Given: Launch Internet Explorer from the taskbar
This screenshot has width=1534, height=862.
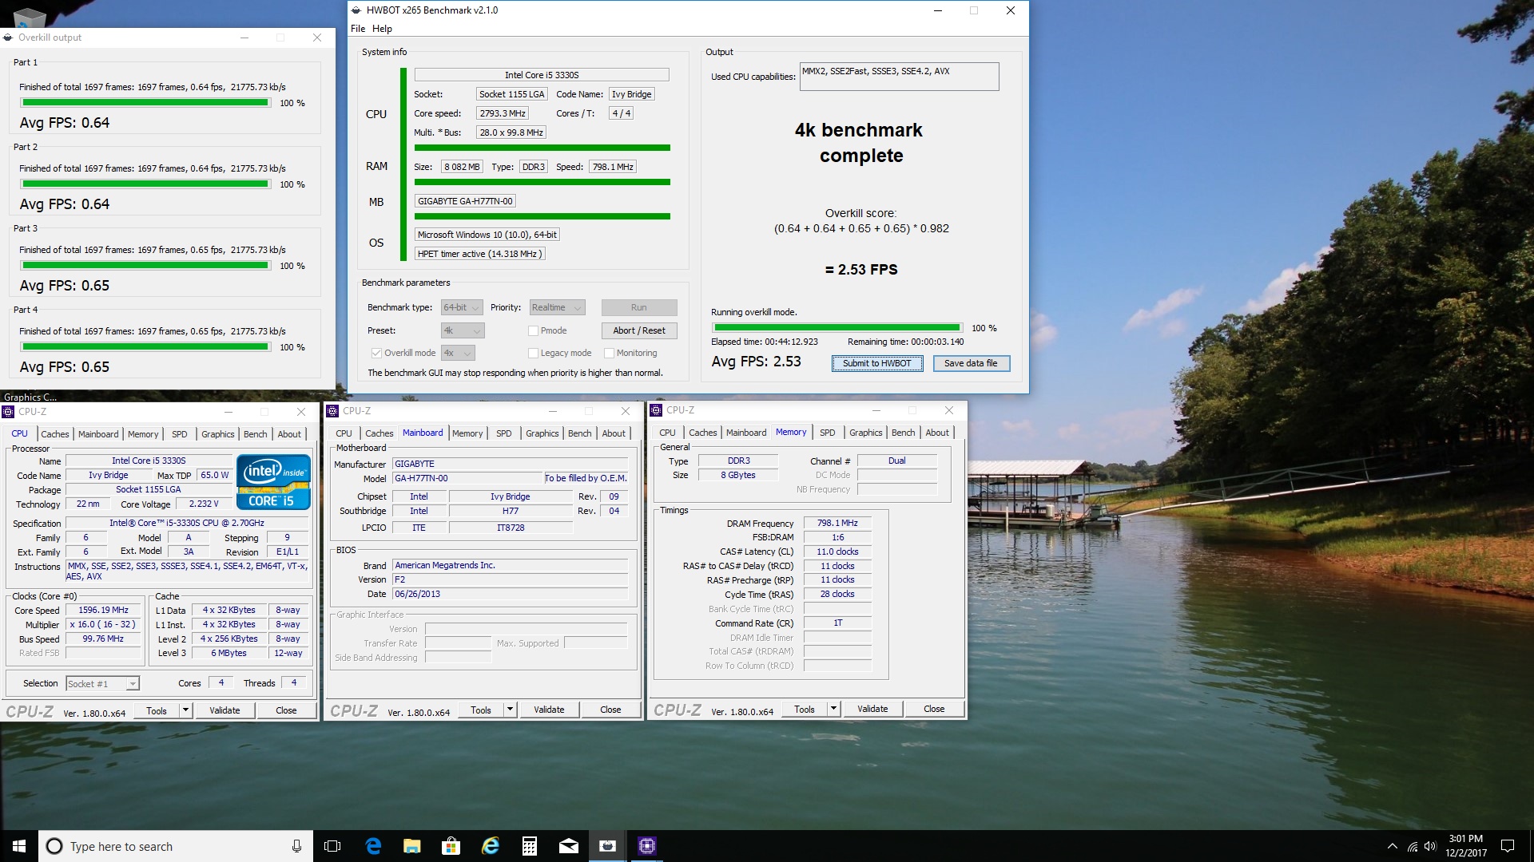Looking at the screenshot, I should (490, 846).
